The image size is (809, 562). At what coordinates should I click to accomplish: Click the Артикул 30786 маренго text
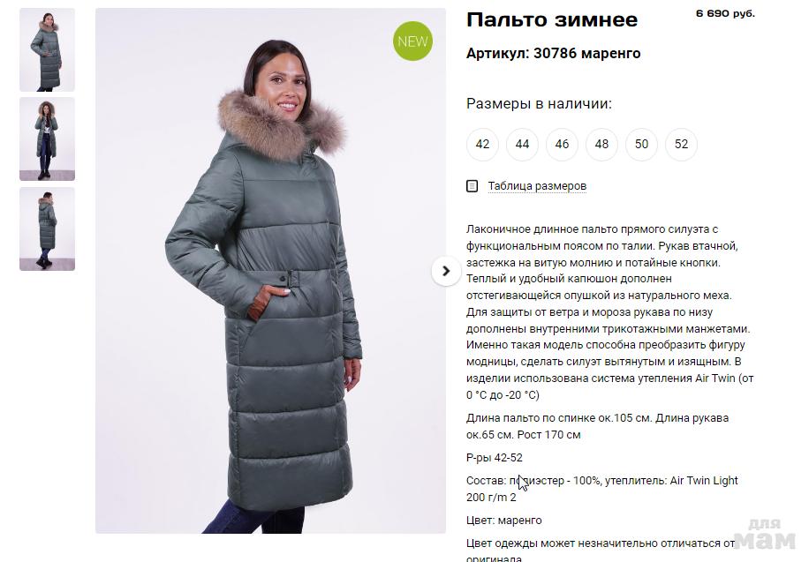(x=553, y=53)
